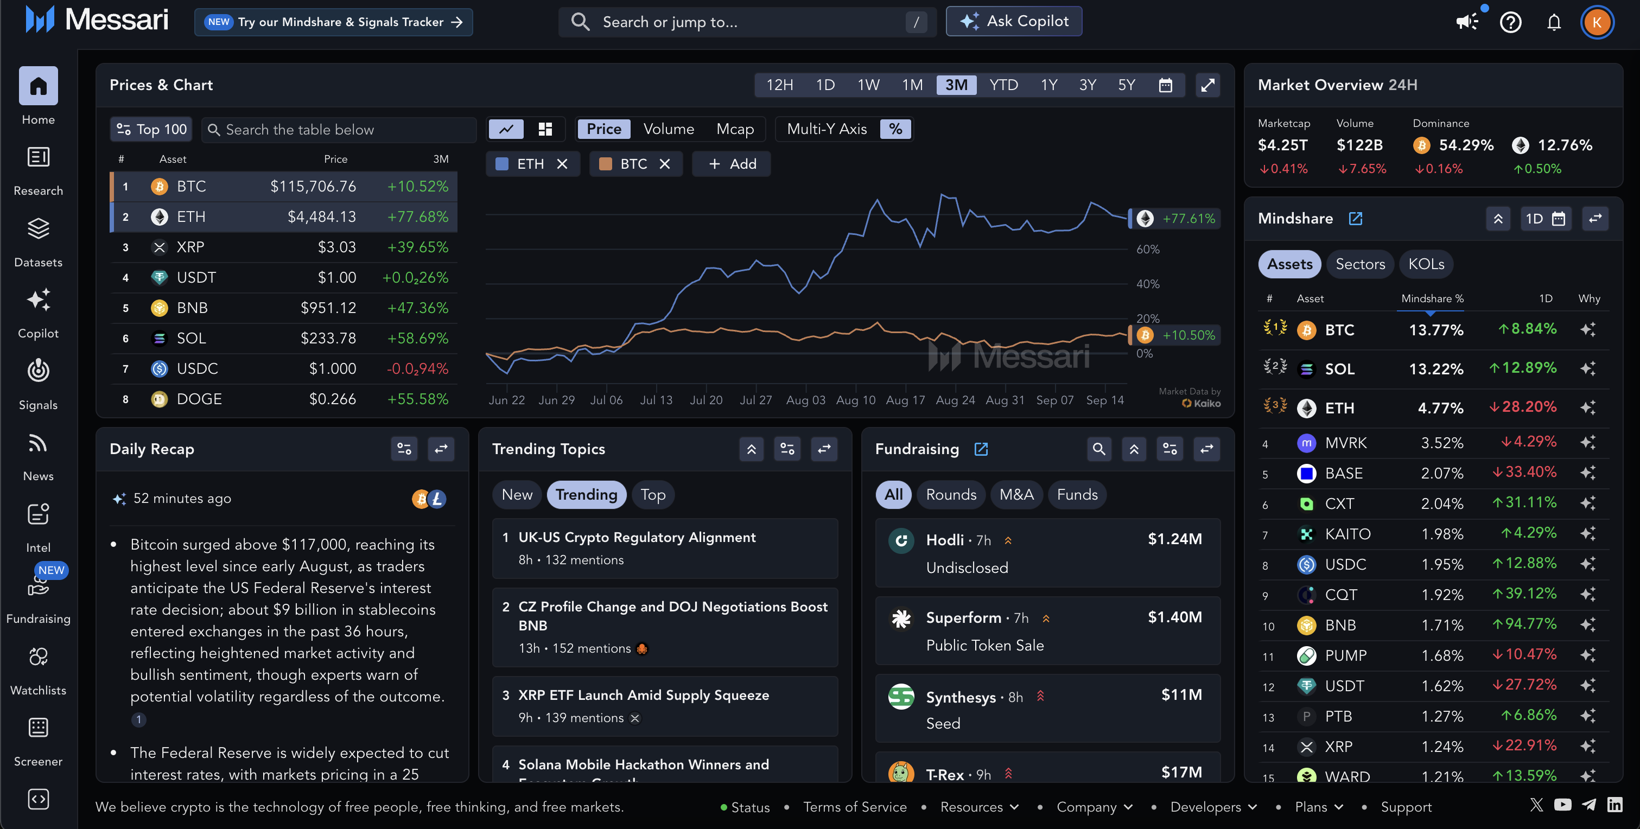Open the UK-US Crypto Regulatory Alignment topic
The width and height of the screenshot is (1640, 829).
click(x=665, y=548)
